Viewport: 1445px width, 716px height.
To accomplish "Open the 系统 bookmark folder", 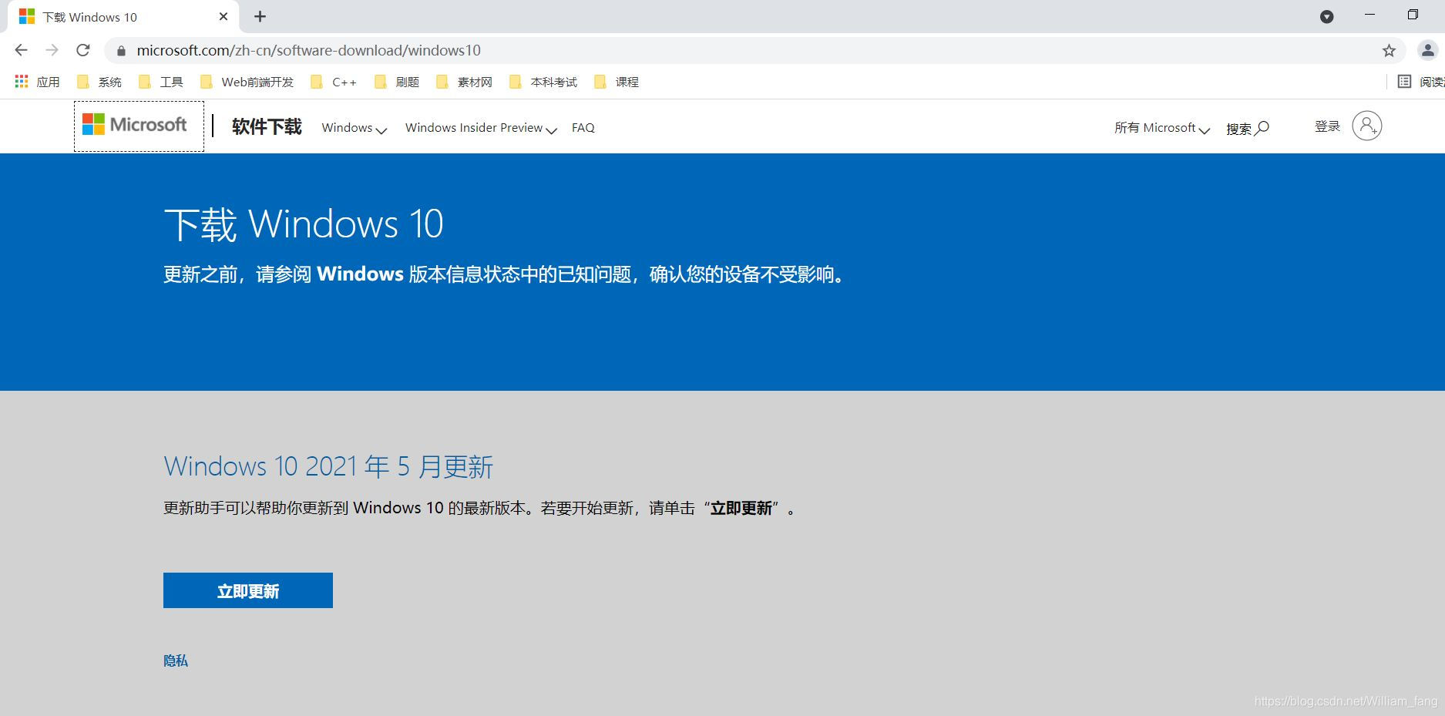I will click(99, 82).
